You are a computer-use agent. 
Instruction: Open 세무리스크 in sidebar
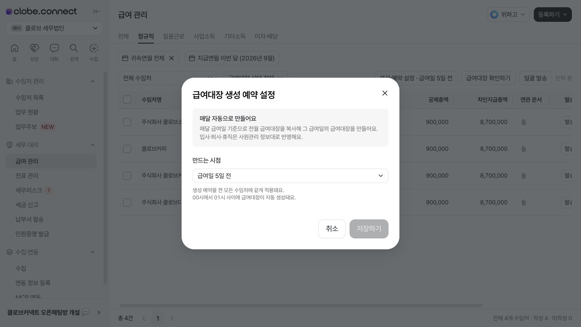pos(51,190)
